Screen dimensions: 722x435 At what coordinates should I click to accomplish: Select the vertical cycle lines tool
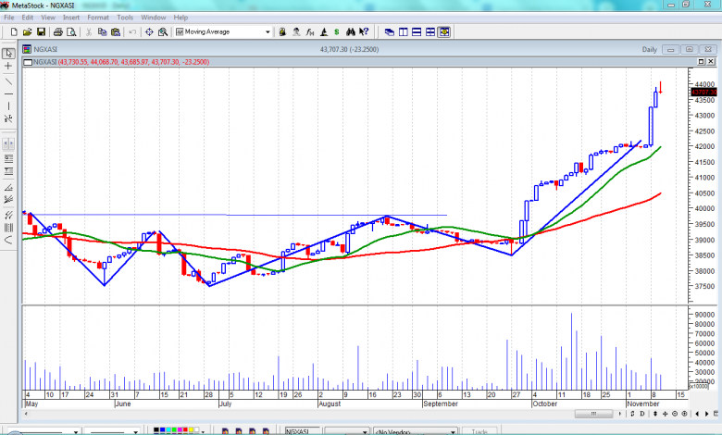pyautogui.click(x=8, y=228)
